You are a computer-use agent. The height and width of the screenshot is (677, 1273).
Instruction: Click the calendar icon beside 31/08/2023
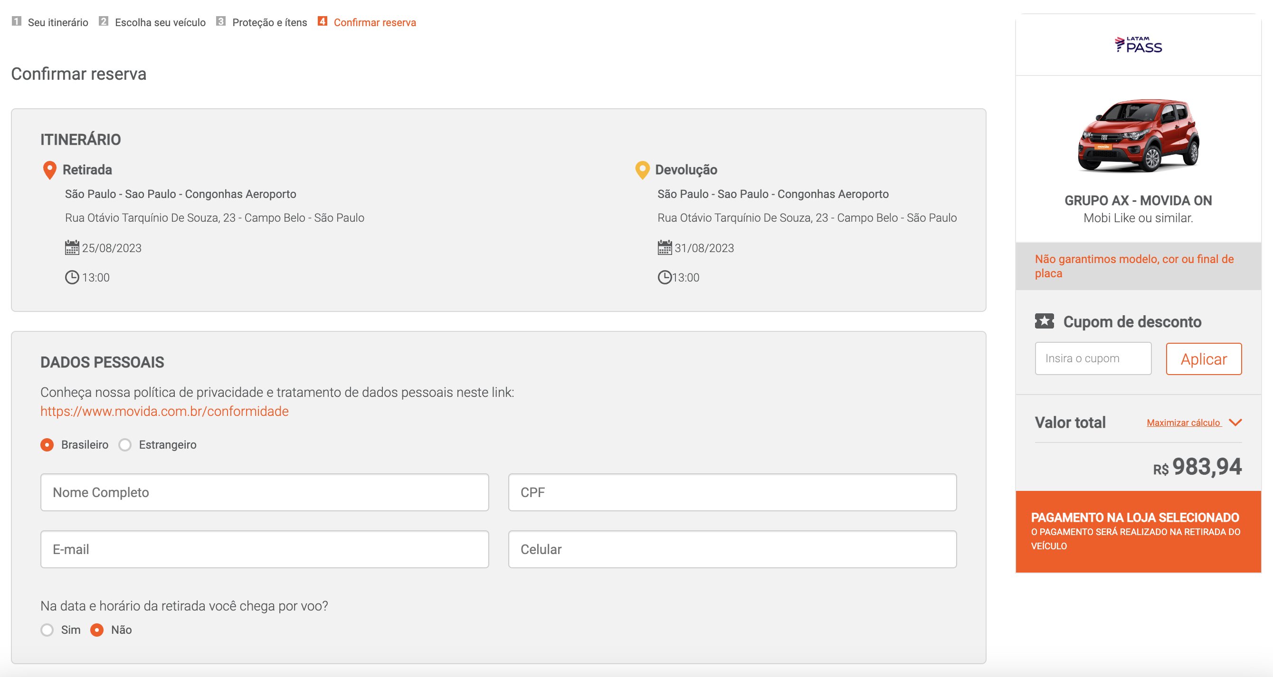pyautogui.click(x=664, y=247)
